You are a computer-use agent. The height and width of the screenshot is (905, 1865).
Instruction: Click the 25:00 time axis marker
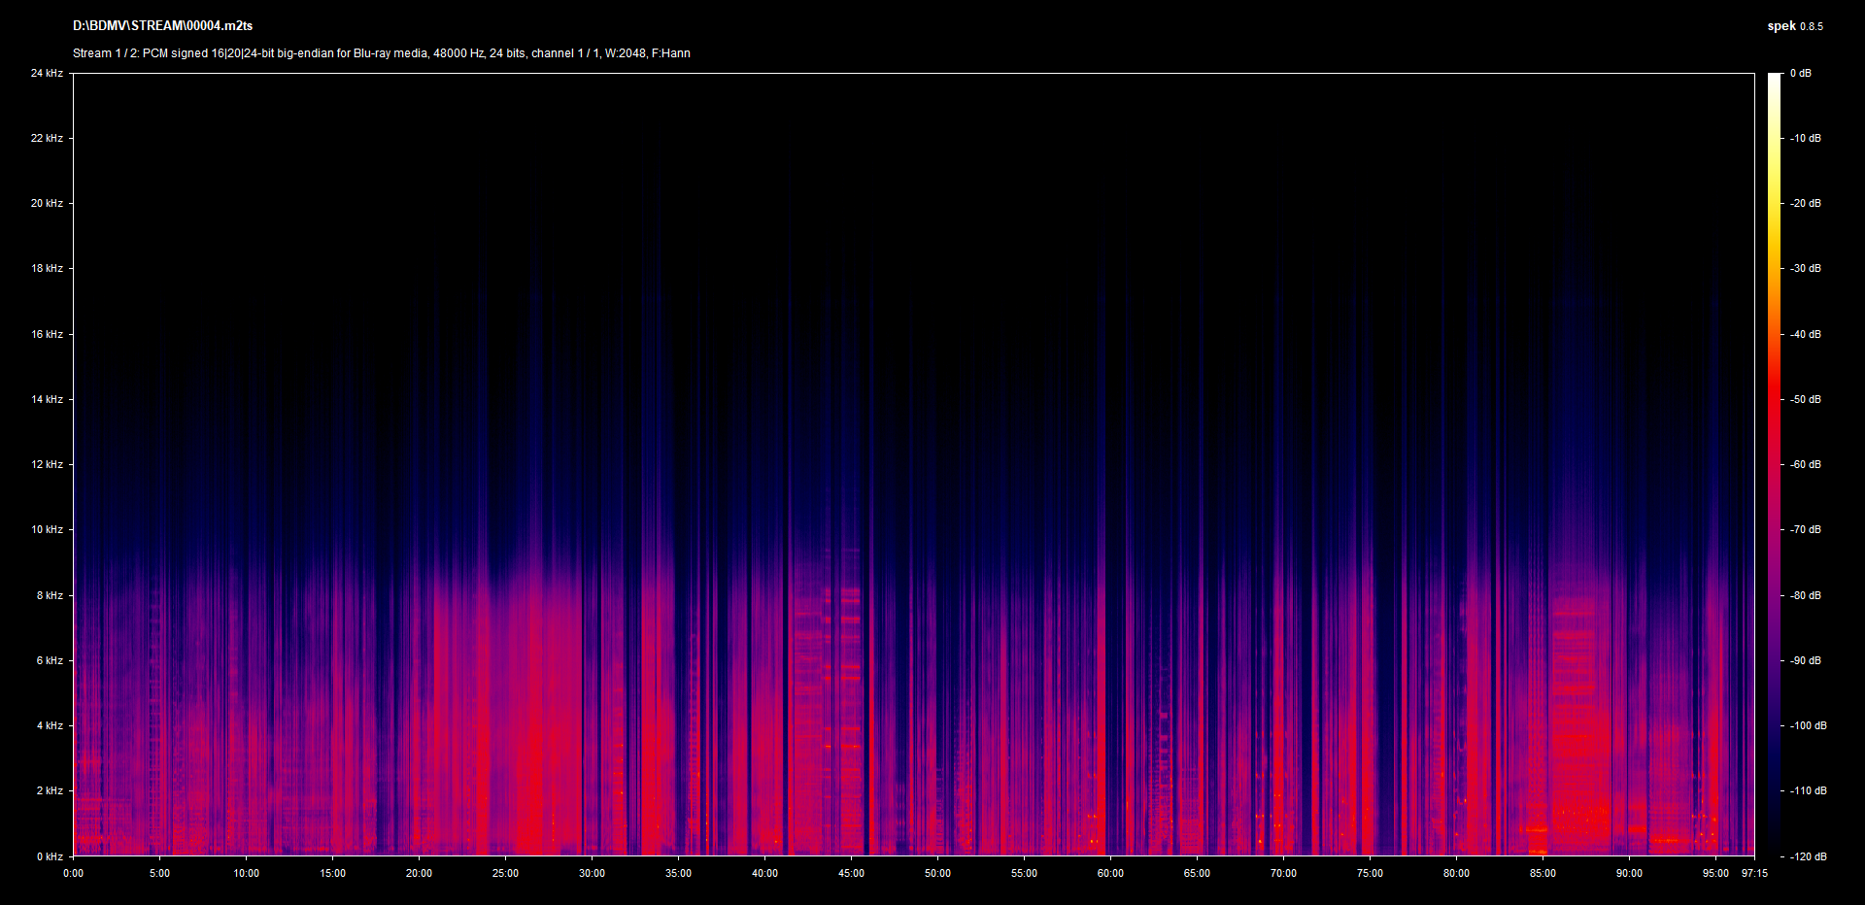(x=505, y=874)
